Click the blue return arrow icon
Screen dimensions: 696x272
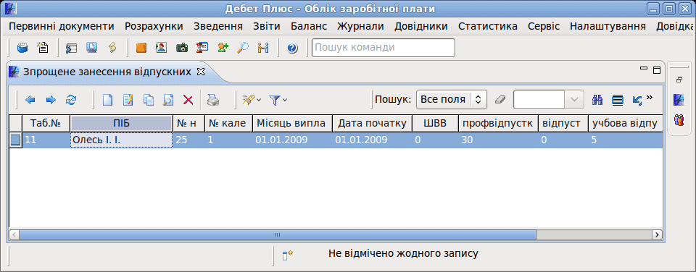click(637, 100)
